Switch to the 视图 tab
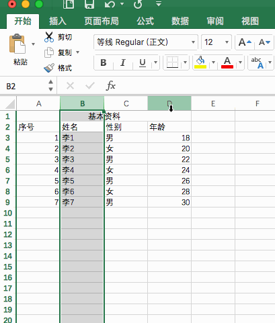The image size is (275, 323). click(250, 21)
